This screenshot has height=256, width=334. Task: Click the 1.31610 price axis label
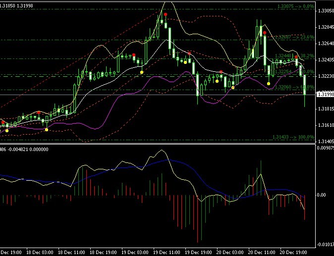[326, 125]
